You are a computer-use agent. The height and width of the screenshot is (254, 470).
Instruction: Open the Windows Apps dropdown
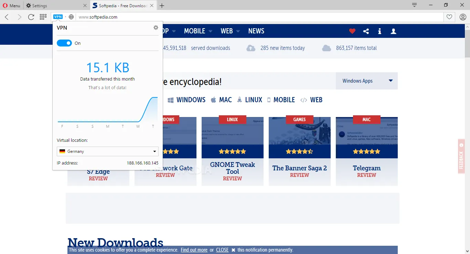[x=366, y=81]
